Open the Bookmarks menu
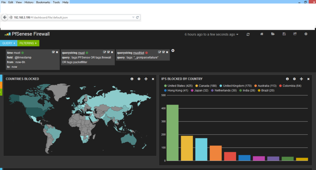 [43, 2]
